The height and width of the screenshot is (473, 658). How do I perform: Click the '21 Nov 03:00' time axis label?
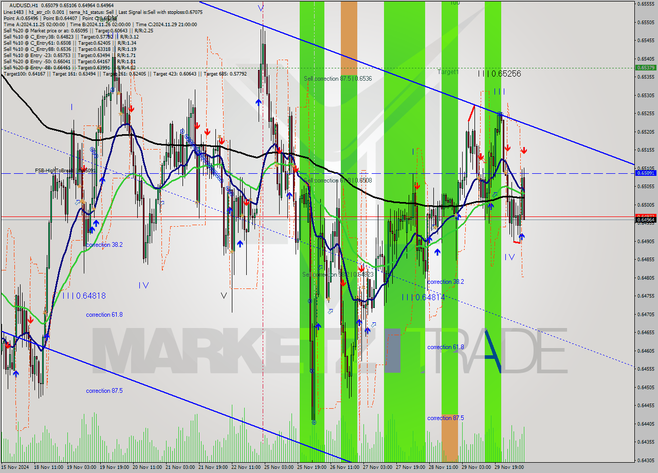(x=180, y=468)
